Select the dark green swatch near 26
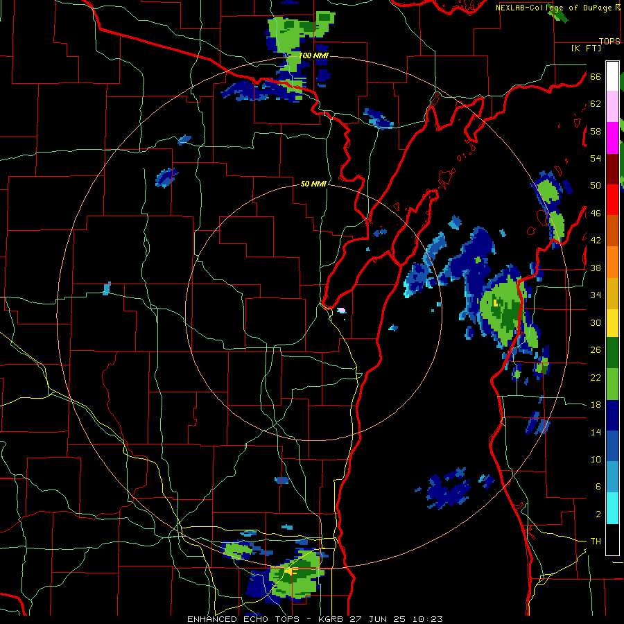Image resolution: width=624 pixels, height=624 pixels. point(612,353)
